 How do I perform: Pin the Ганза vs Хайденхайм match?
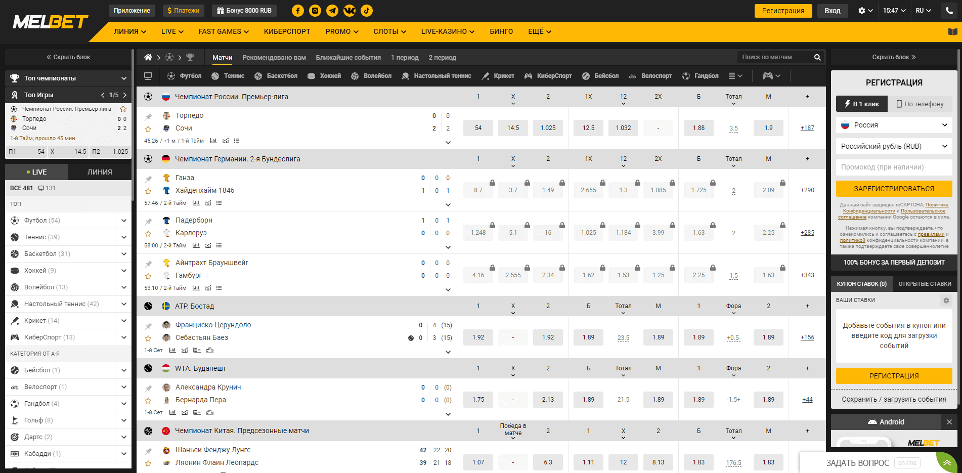(148, 179)
